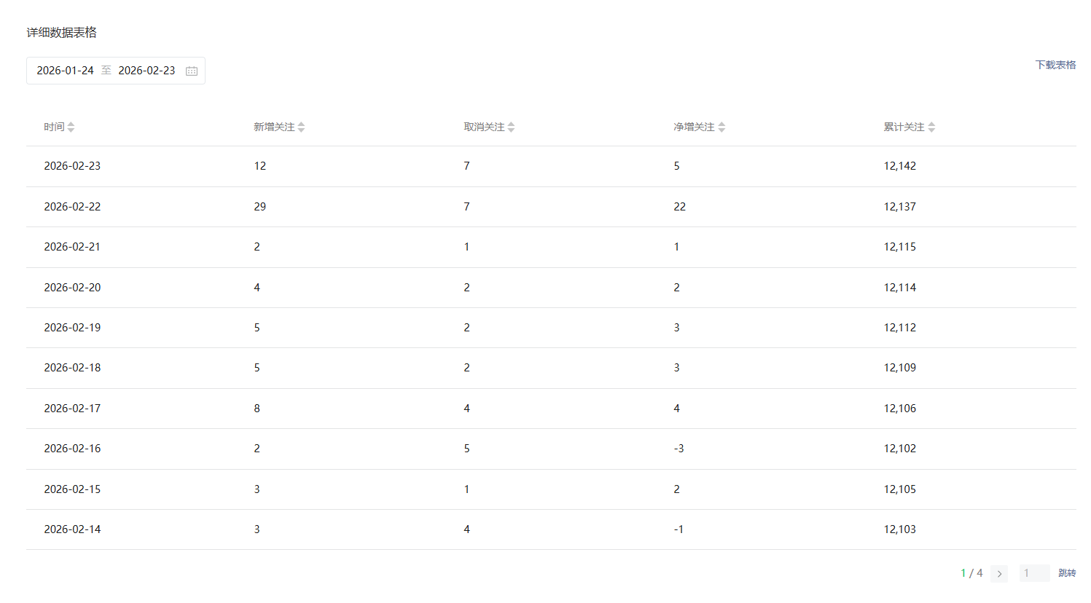Image resolution: width=1091 pixels, height=603 pixels.
Task: Click page number input field
Action: pos(1034,573)
